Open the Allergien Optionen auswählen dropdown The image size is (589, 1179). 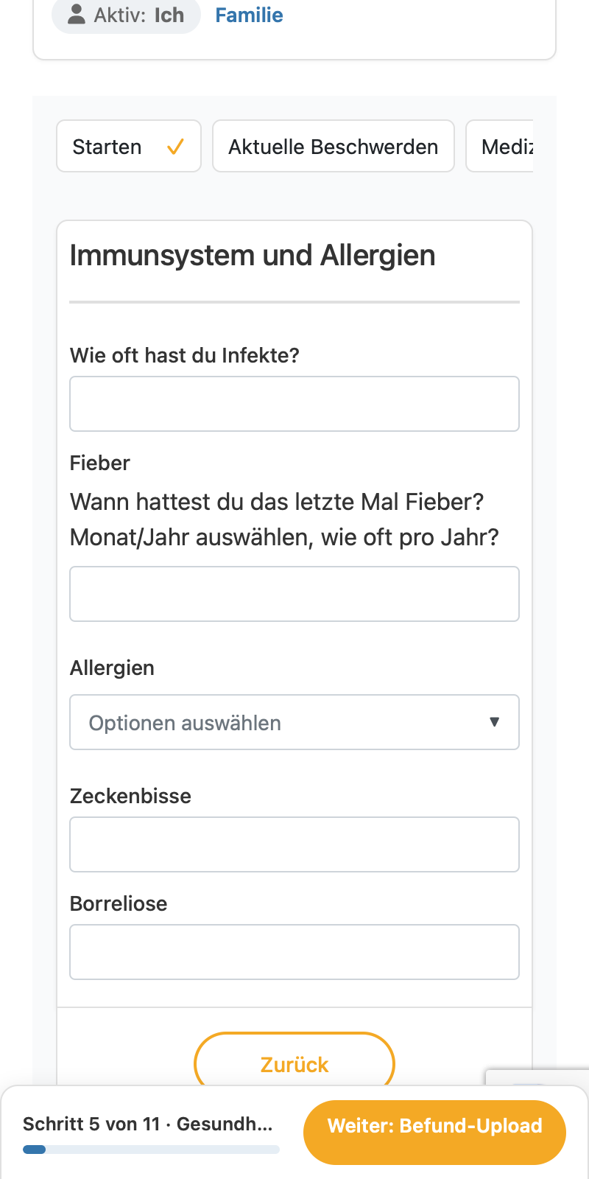click(x=294, y=722)
